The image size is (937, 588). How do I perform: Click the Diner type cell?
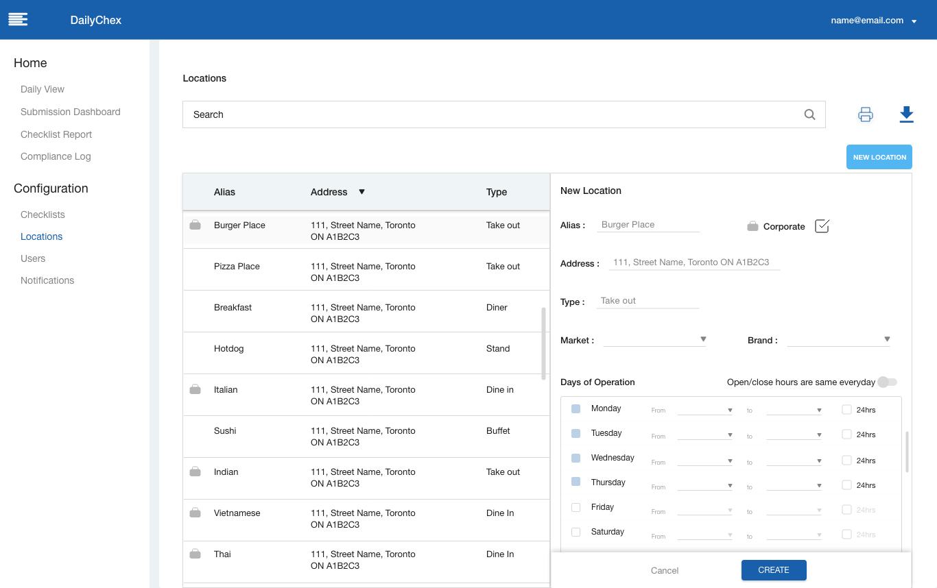[497, 307]
